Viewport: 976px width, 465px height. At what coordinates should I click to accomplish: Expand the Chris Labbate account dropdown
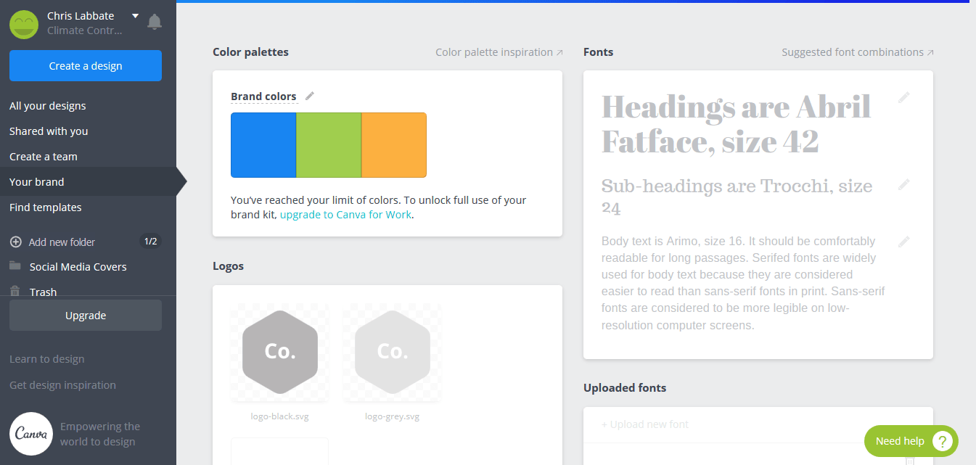point(135,15)
